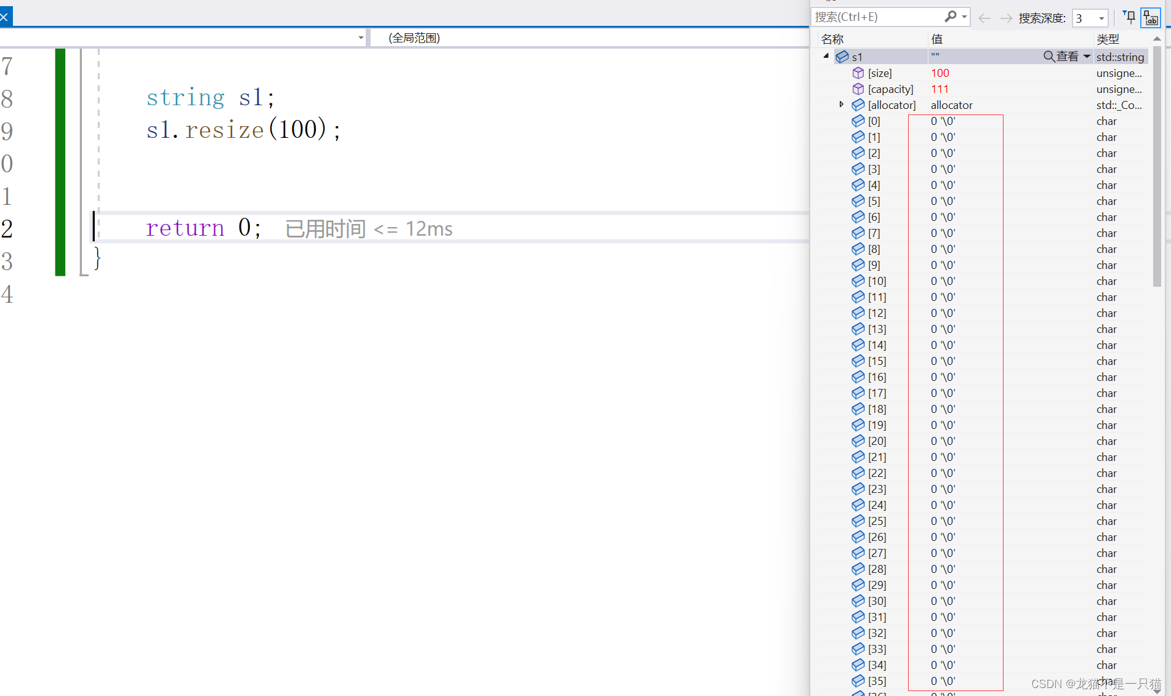Screen dimensions: 1171x696
Task: Click the icon for element [35]
Action: click(x=858, y=681)
